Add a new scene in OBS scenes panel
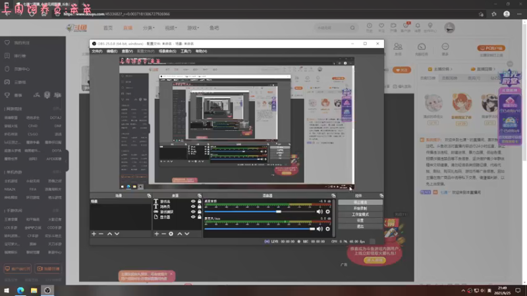Image resolution: width=527 pixels, height=296 pixels. [94, 234]
